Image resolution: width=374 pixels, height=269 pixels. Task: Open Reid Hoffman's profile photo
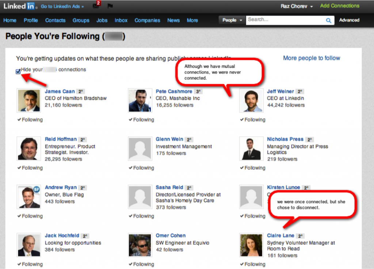29,149
